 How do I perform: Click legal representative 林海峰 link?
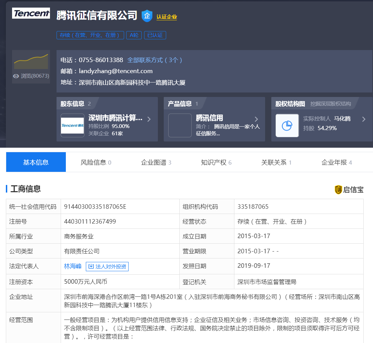[73, 266]
